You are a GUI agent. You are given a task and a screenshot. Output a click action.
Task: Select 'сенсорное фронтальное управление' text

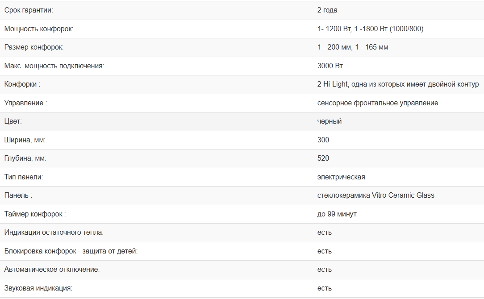377,103
